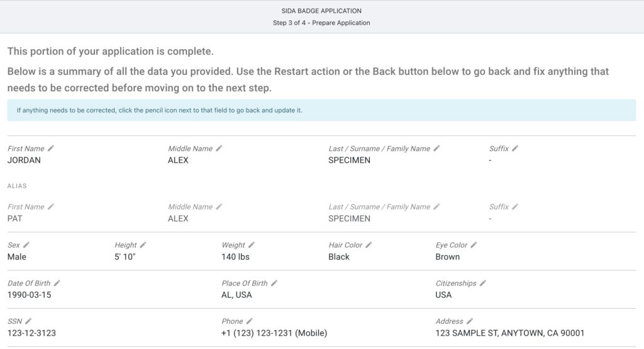644x349 pixels.
Task: Edit Citizenships via its pencil icon
Action: 483,283
